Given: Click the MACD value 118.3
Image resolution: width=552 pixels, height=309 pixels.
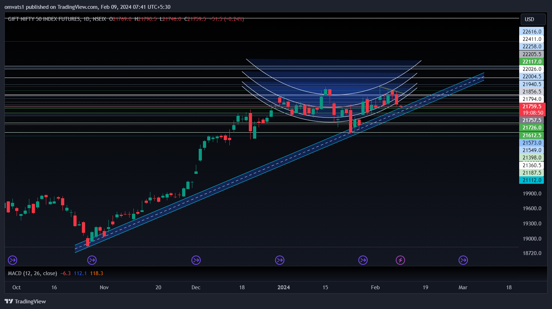Looking at the screenshot, I should [96, 273].
